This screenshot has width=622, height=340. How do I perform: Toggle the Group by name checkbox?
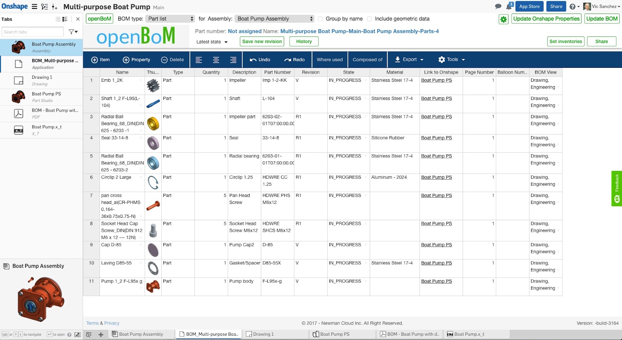(x=320, y=19)
